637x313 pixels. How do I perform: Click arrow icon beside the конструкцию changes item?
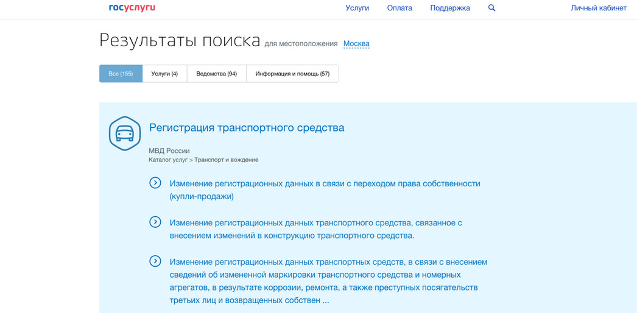(x=155, y=222)
